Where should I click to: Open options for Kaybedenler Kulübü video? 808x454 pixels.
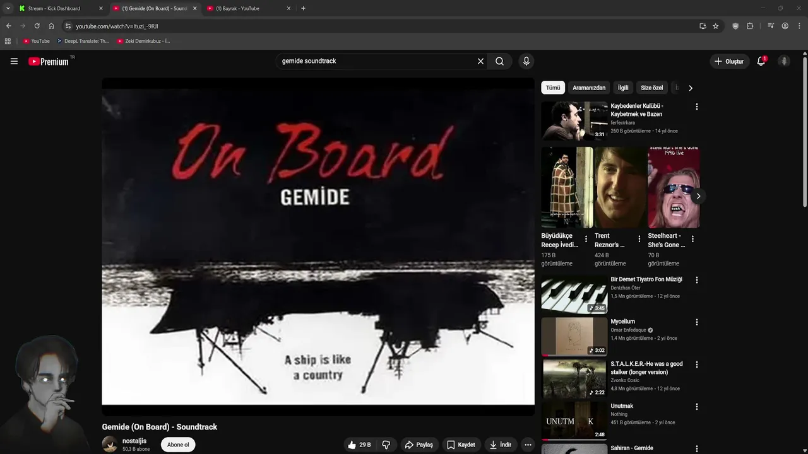pyautogui.click(x=697, y=107)
